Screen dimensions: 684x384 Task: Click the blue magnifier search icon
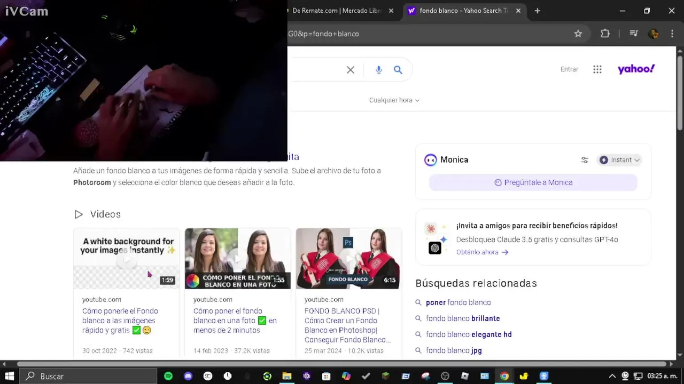398,70
